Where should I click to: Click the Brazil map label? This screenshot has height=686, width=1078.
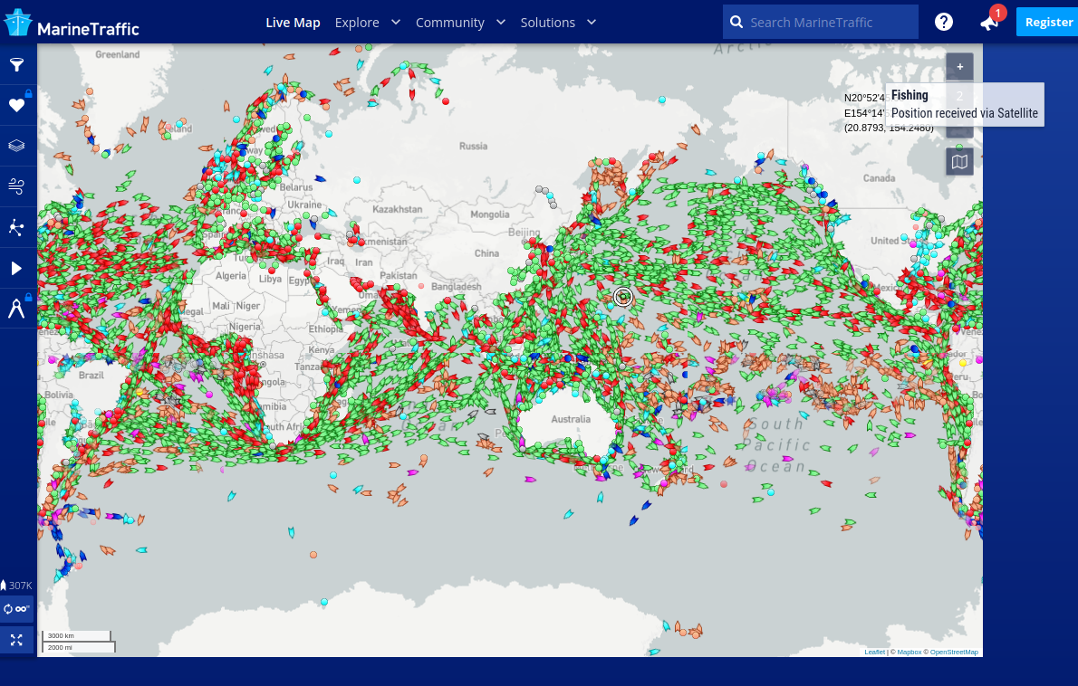[x=91, y=375]
